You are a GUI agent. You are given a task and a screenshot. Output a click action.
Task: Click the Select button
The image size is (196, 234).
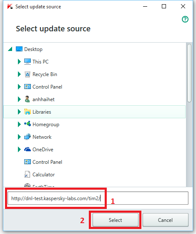pyautogui.click(x=116, y=220)
